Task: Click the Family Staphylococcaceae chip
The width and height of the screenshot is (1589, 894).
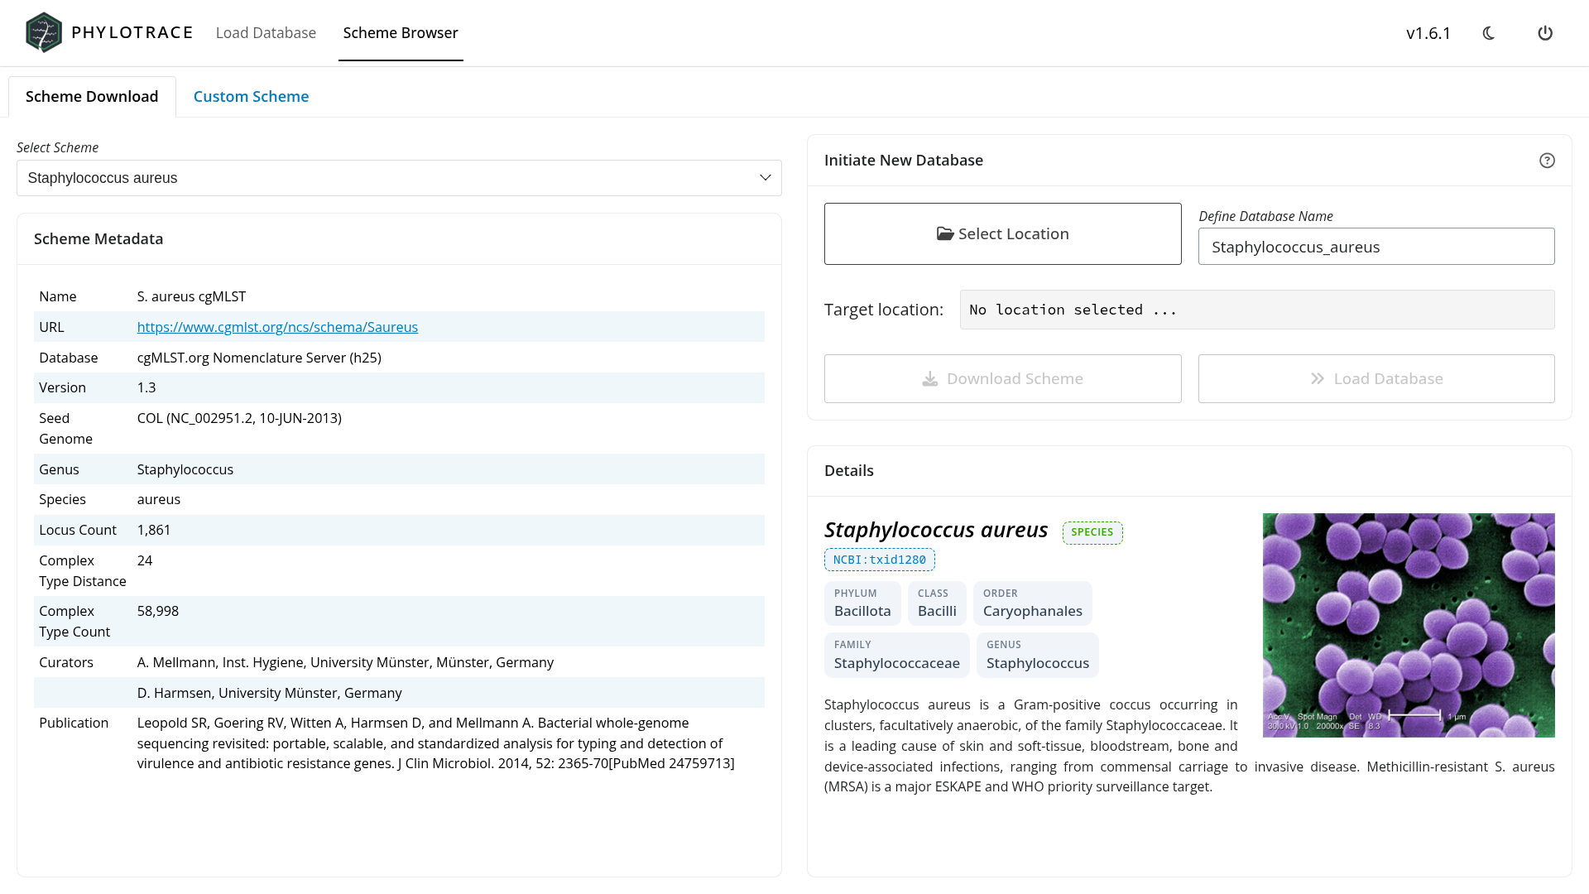Action: click(x=896, y=655)
